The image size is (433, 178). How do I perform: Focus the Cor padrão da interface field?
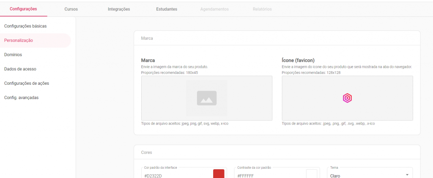[x=175, y=175]
